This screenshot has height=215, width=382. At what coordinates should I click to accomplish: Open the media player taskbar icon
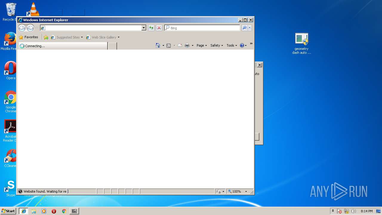(x=44, y=211)
